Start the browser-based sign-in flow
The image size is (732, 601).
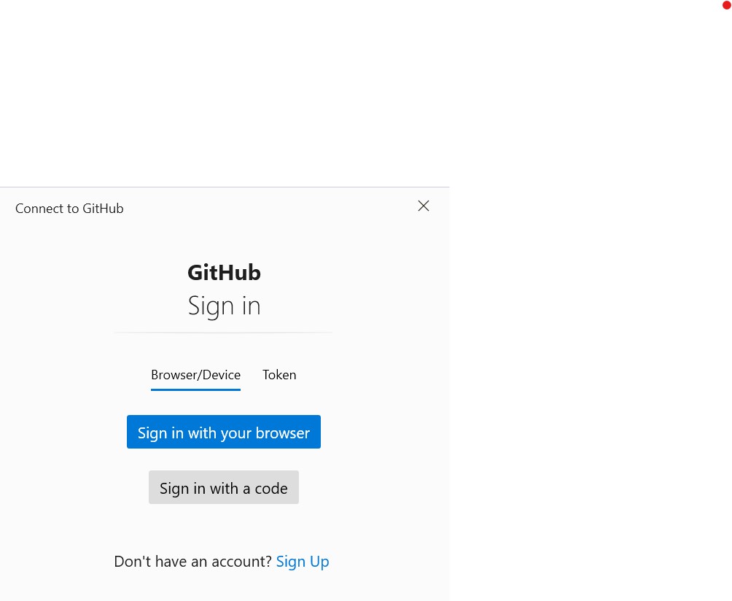click(x=224, y=432)
